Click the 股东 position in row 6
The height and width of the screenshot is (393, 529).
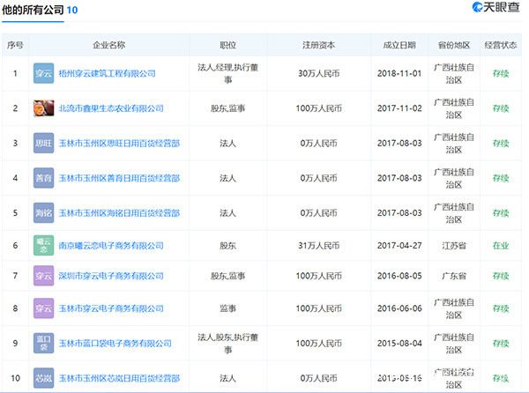tap(227, 245)
